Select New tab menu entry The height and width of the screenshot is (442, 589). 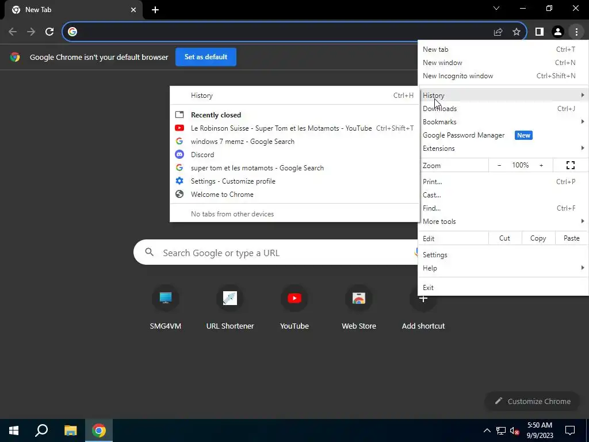pos(503,49)
